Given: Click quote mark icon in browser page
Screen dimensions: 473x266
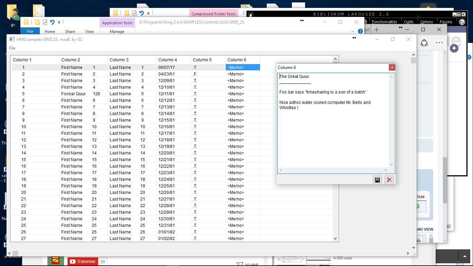Looking at the screenshot, I should 418,240.
